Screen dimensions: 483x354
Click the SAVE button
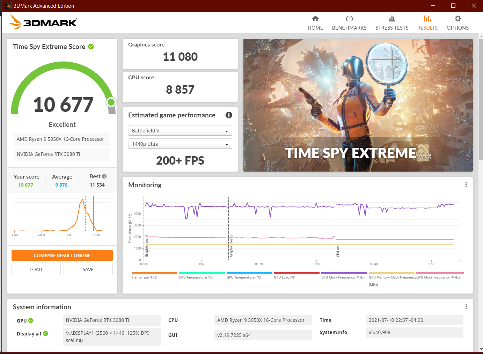pos(88,269)
